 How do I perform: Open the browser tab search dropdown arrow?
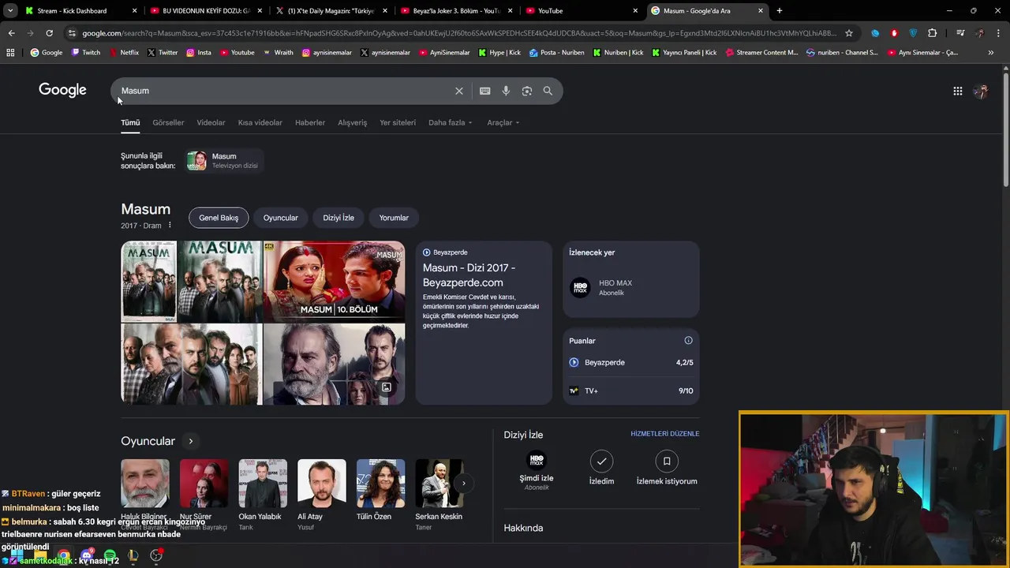tap(10, 10)
